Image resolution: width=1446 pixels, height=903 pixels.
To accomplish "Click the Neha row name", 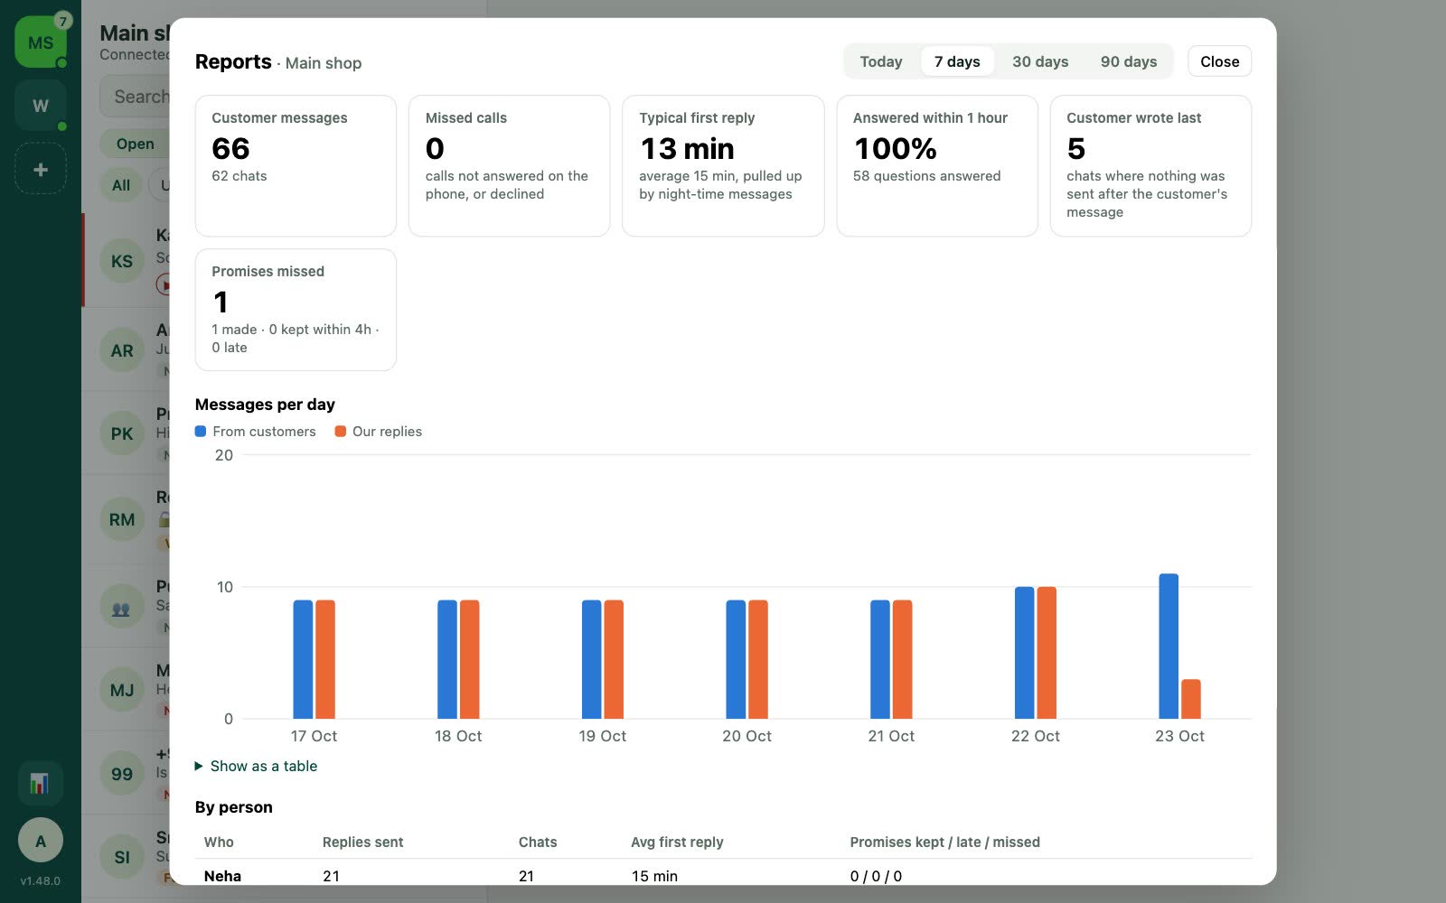I will (x=222, y=876).
